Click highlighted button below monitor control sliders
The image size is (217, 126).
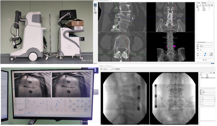point(29,113)
